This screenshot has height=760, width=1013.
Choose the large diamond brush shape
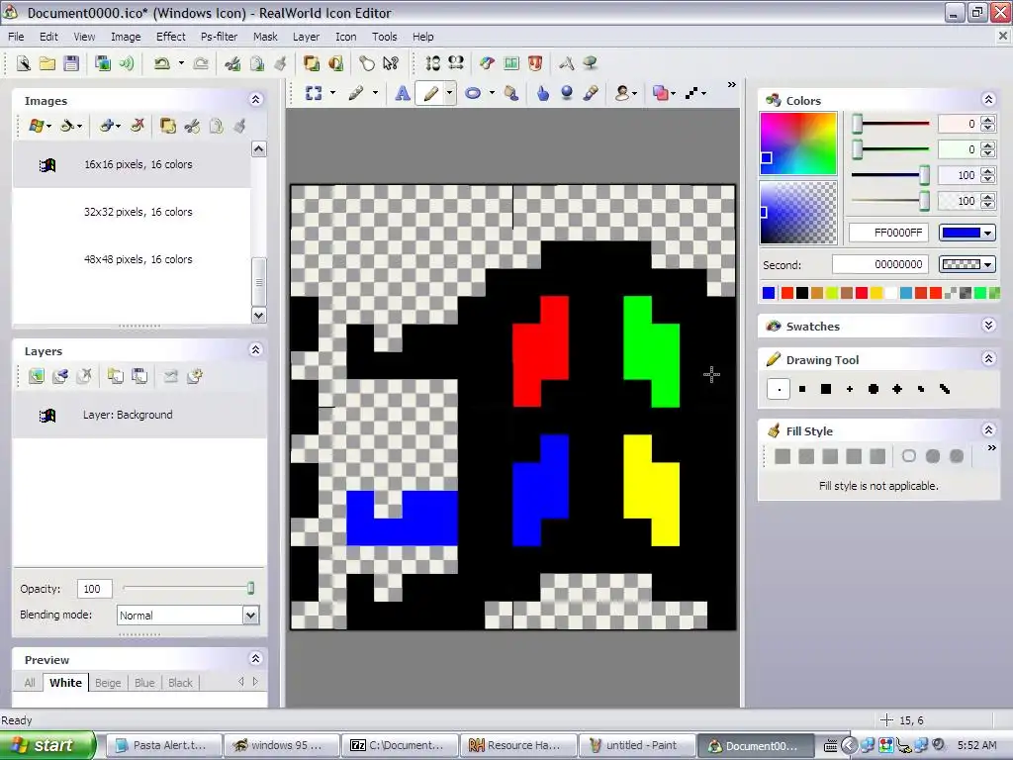[x=897, y=389]
